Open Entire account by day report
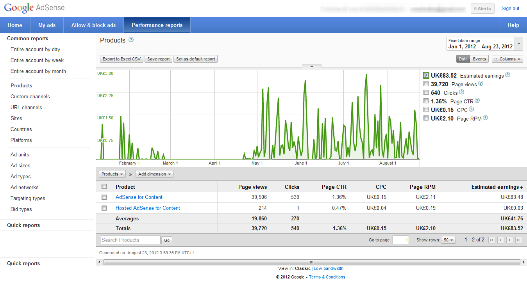Viewport: 527px width, 289px height. point(35,50)
